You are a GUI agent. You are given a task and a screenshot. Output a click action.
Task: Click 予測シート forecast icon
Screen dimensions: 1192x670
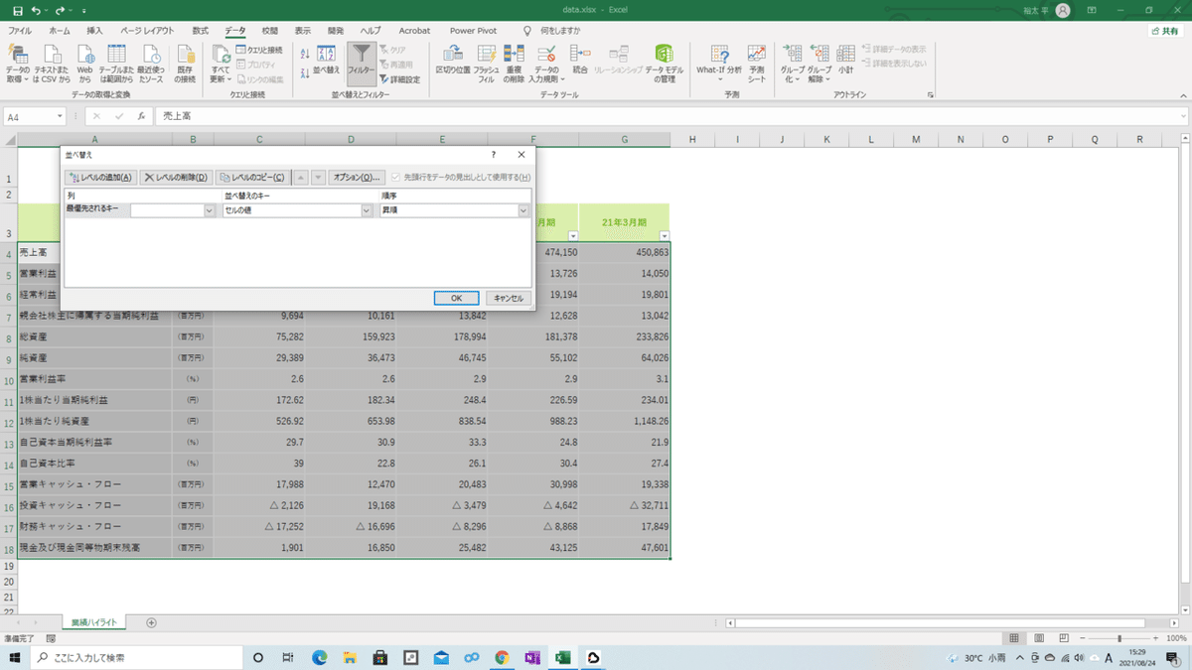[757, 64]
